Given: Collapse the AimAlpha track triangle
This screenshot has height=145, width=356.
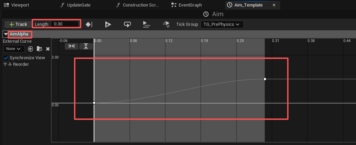Looking at the screenshot, I should coord(6,34).
